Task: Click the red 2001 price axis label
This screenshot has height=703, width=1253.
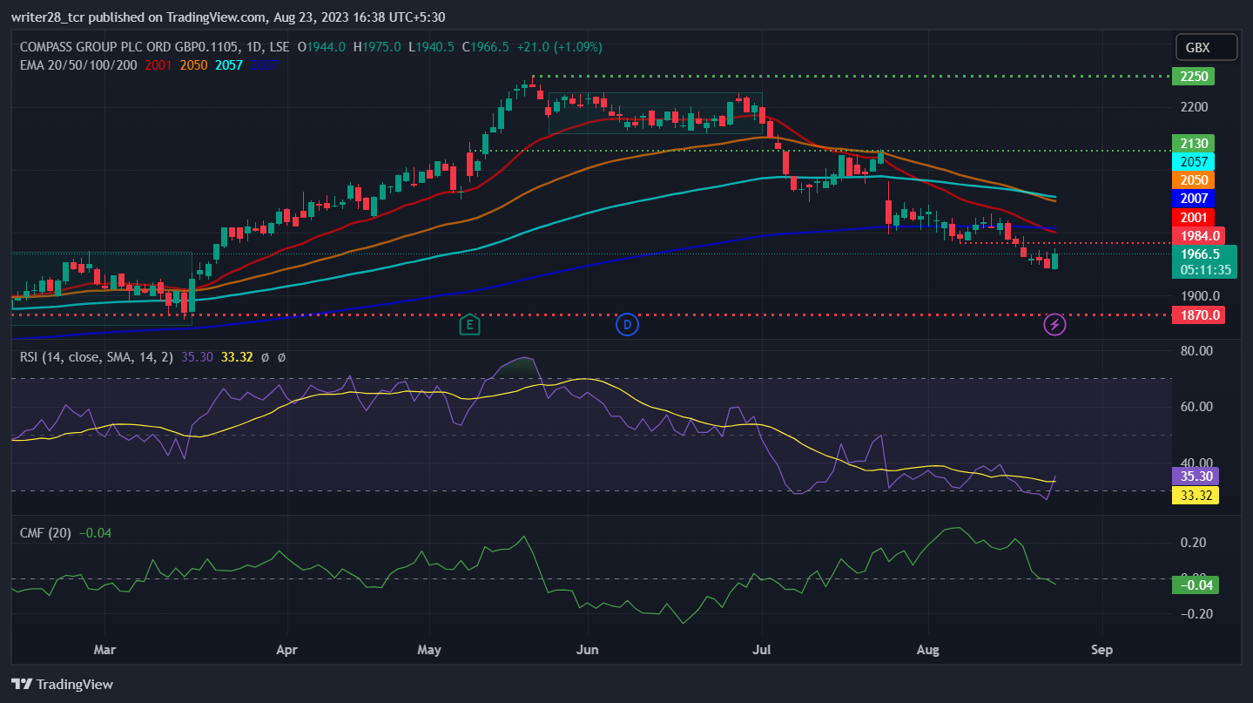Action: 1193,217
